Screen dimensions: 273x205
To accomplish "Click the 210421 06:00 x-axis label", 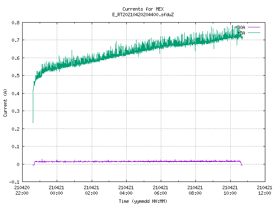I will (x=160, y=190).
